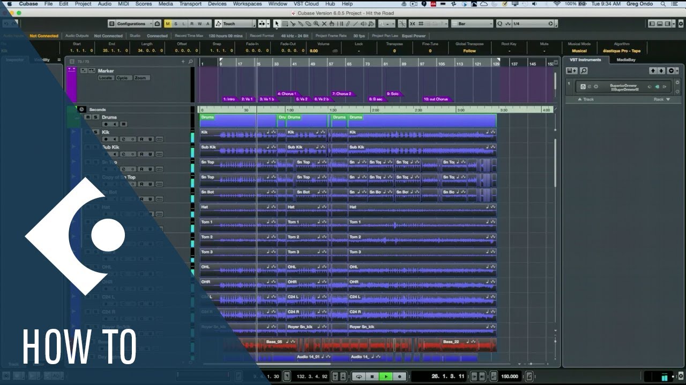Click the Marker track Zoom button

click(140, 78)
